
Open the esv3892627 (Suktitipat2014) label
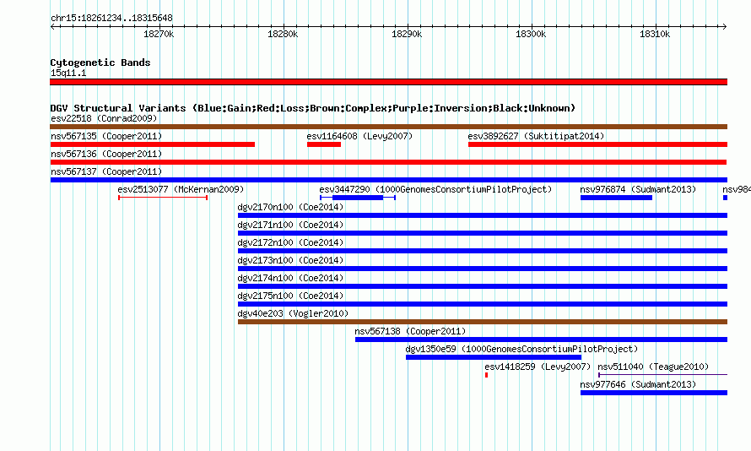point(536,137)
